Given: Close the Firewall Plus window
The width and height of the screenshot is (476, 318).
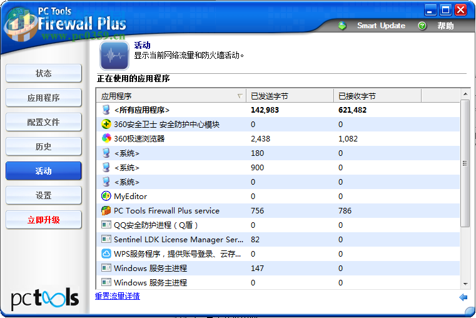Looking at the screenshot, I should tap(461, 10).
